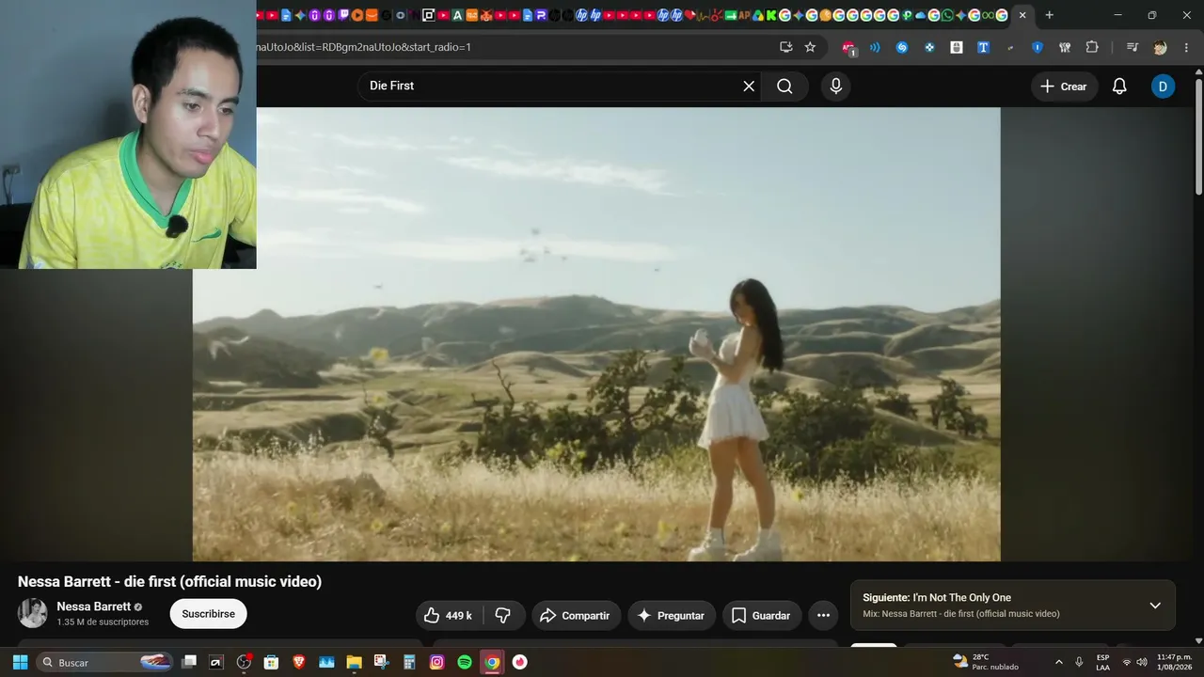Expand the Siguiente mix playlist chevron
The width and height of the screenshot is (1204, 677).
1155,606
